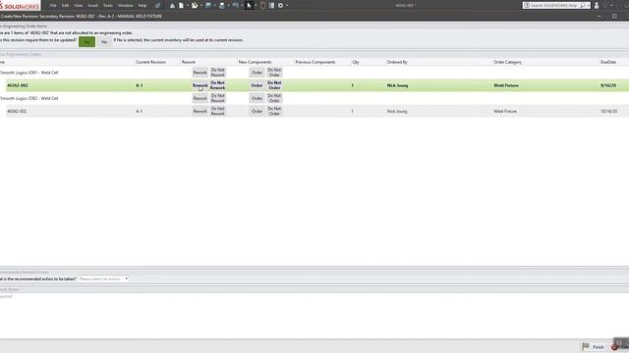The height and width of the screenshot is (353, 629).
Task: Click Do Not Rework in JOB2 row
Action: [x=218, y=98]
